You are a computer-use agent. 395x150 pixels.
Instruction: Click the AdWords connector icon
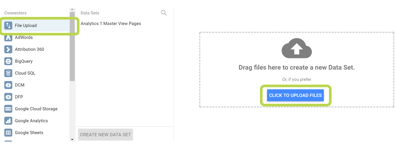(8, 37)
